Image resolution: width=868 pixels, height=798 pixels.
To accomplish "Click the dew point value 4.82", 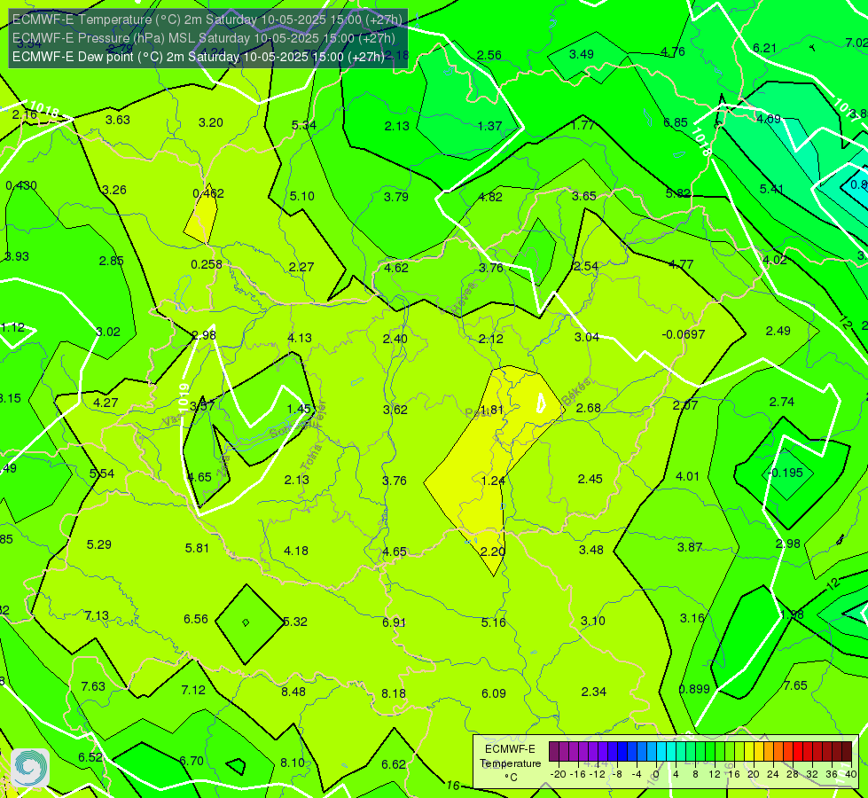I will pos(490,197).
